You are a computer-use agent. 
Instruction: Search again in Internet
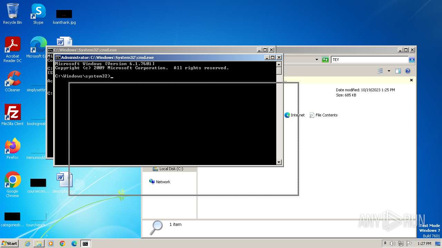pos(295,115)
